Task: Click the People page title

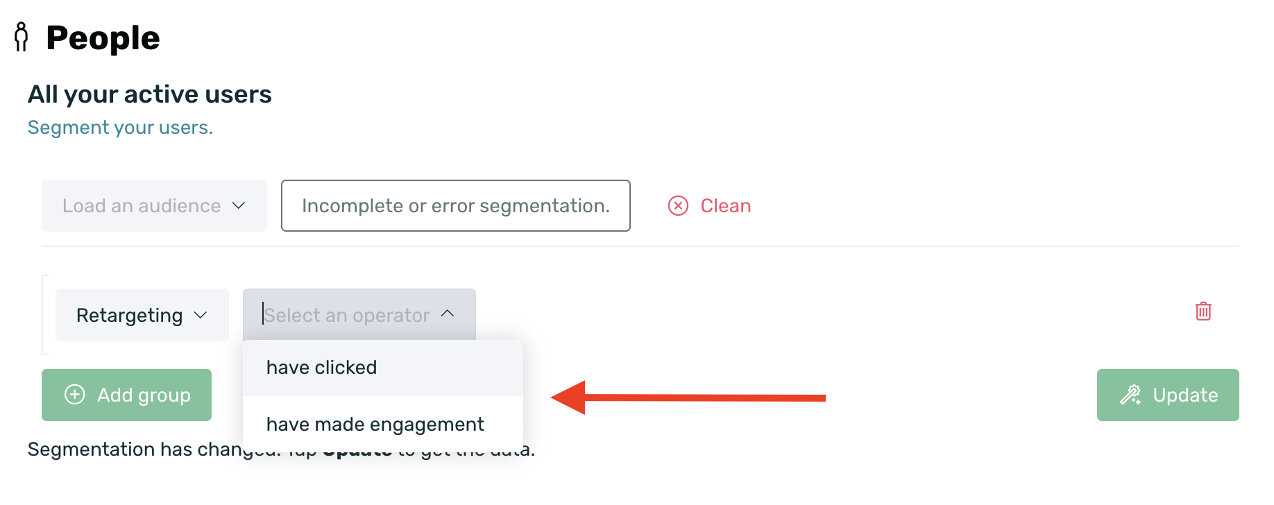Action: click(x=103, y=37)
